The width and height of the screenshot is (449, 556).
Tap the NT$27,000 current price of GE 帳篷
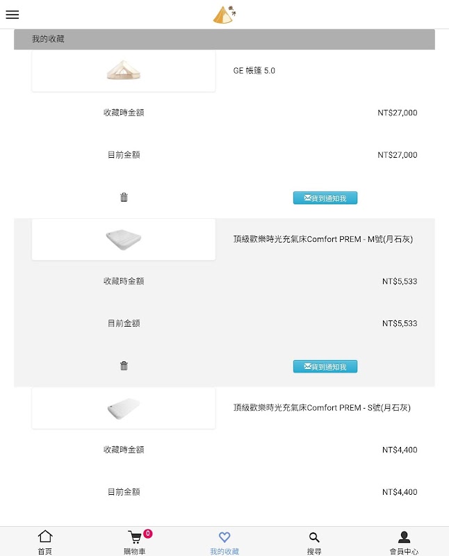[398, 155]
